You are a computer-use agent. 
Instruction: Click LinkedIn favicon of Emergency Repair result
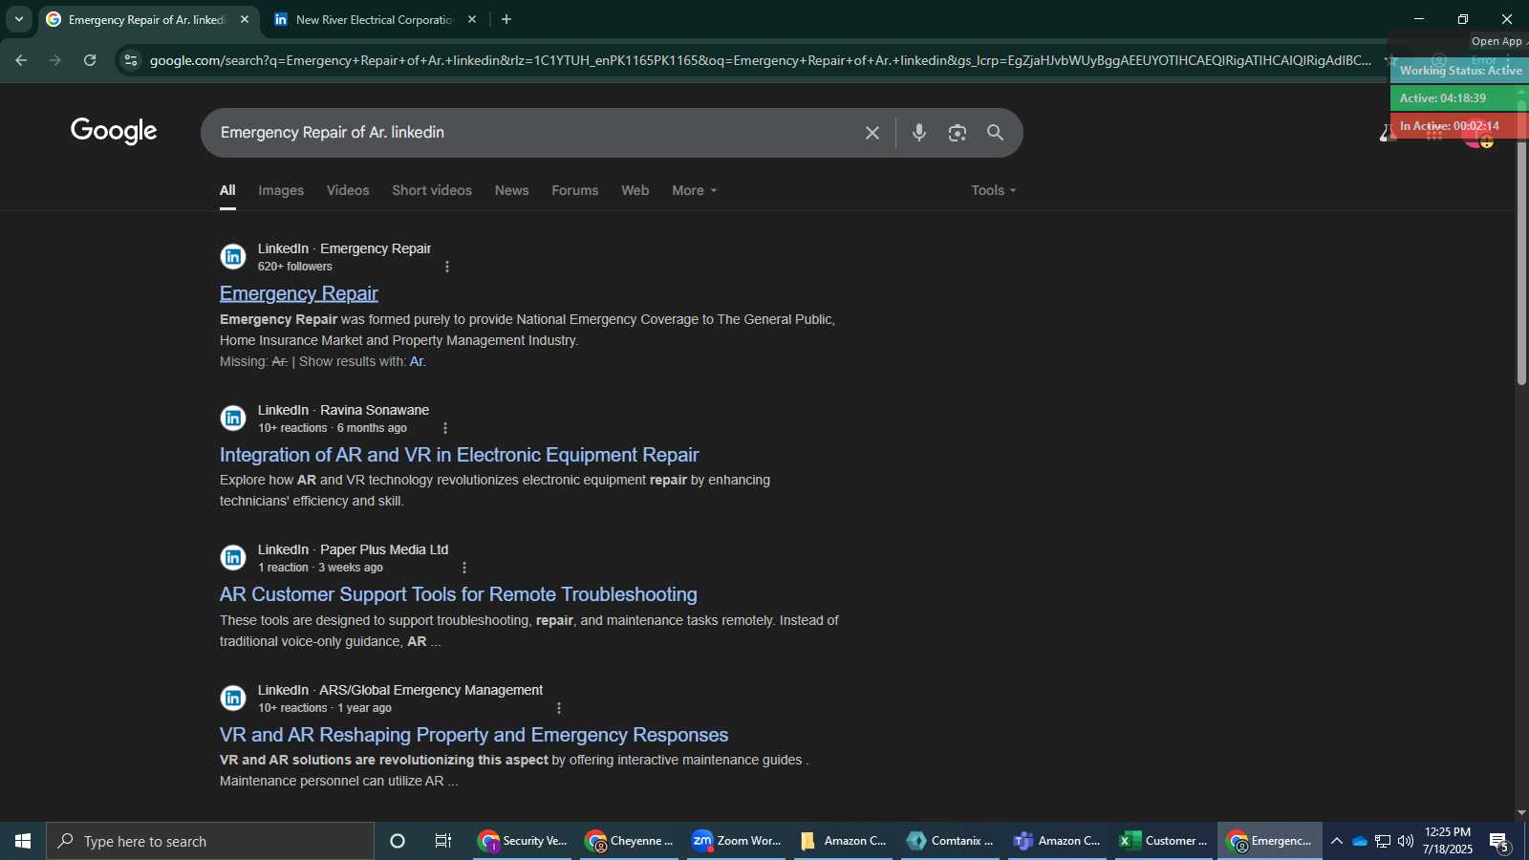(233, 256)
